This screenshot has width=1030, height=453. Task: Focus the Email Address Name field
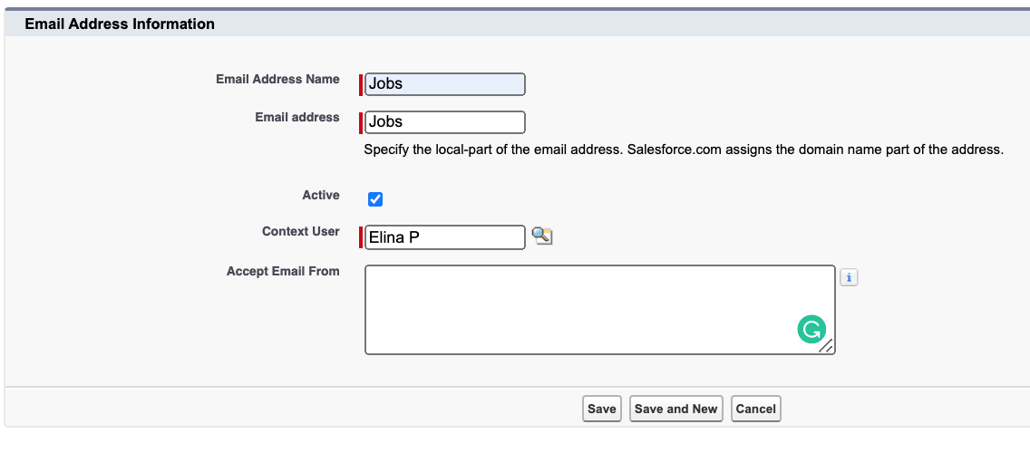coord(445,84)
